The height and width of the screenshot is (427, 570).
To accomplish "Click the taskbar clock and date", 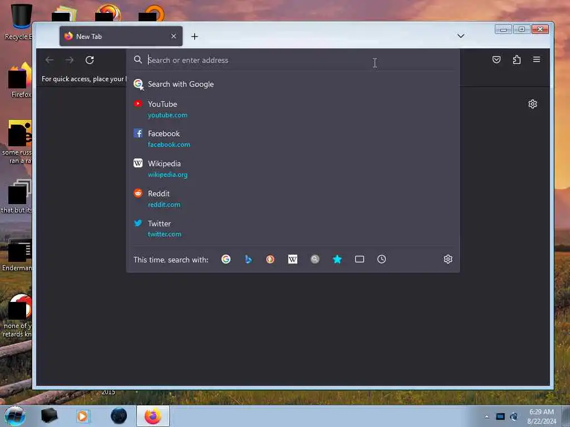I will (541, 416).
